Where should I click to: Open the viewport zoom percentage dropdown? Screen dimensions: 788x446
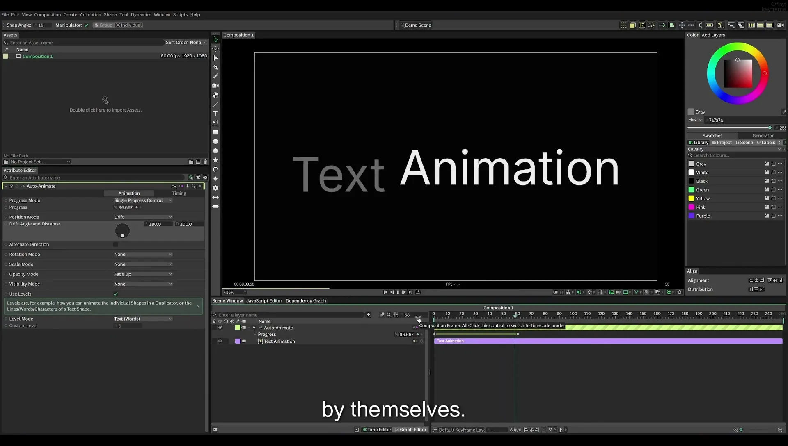(x=235, y=292)
